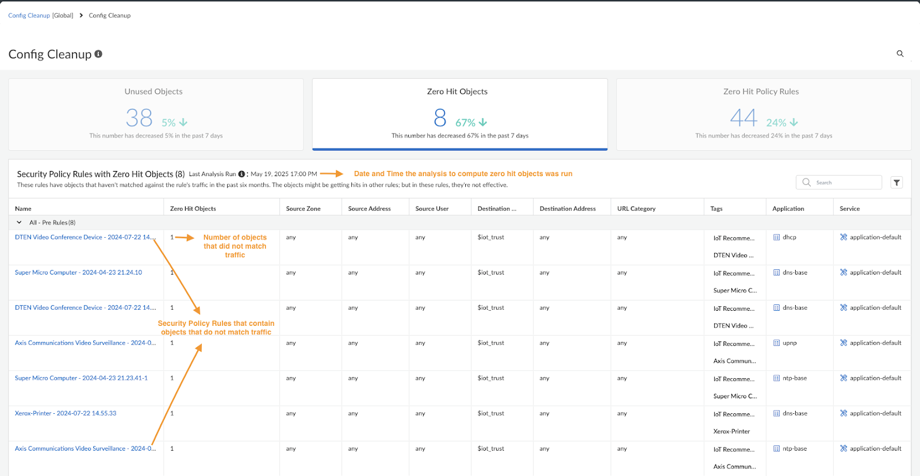
Task: Click the upnp application icon
Action: (776, 343)
